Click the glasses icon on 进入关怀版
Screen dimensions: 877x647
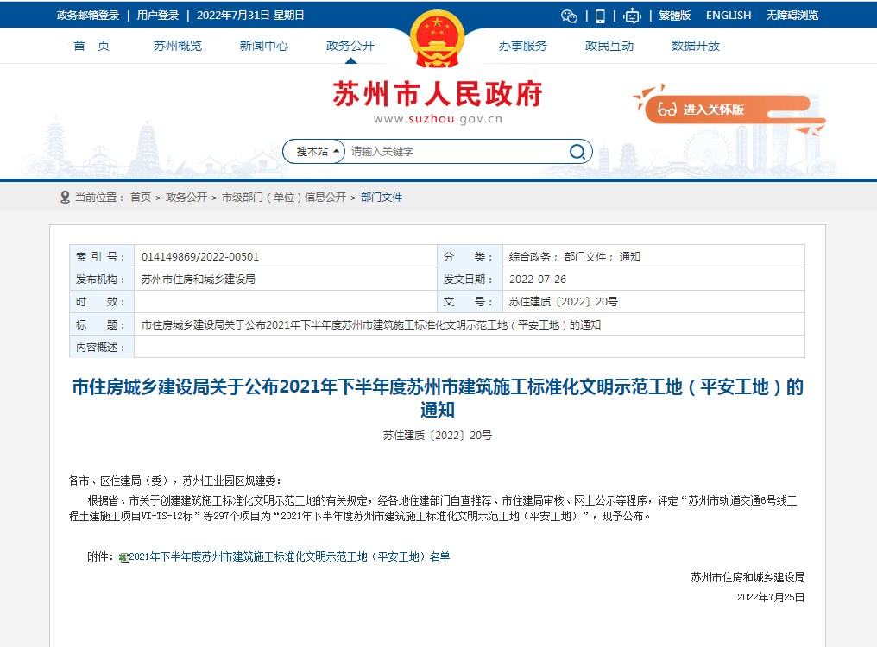[x=666, y=110]
